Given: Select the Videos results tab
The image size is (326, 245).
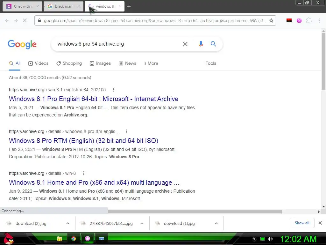Looking at the screenshot, I should (x=38, y=63).
